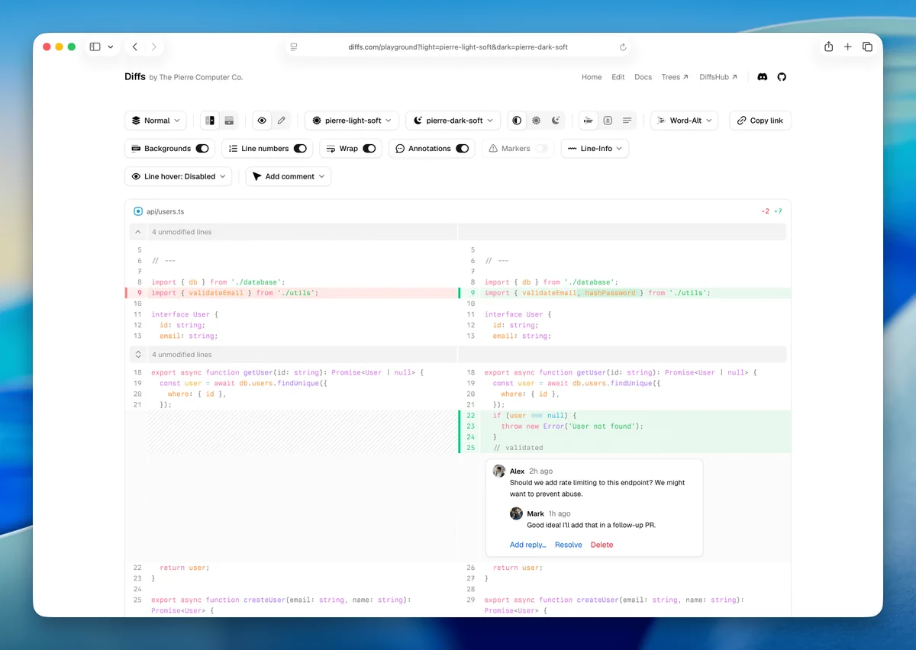Choose the light sun theme mode icon

click(537, 121)
